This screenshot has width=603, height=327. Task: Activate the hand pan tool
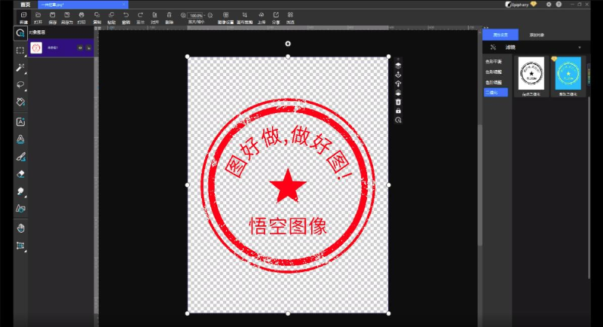tap(20, 228)
